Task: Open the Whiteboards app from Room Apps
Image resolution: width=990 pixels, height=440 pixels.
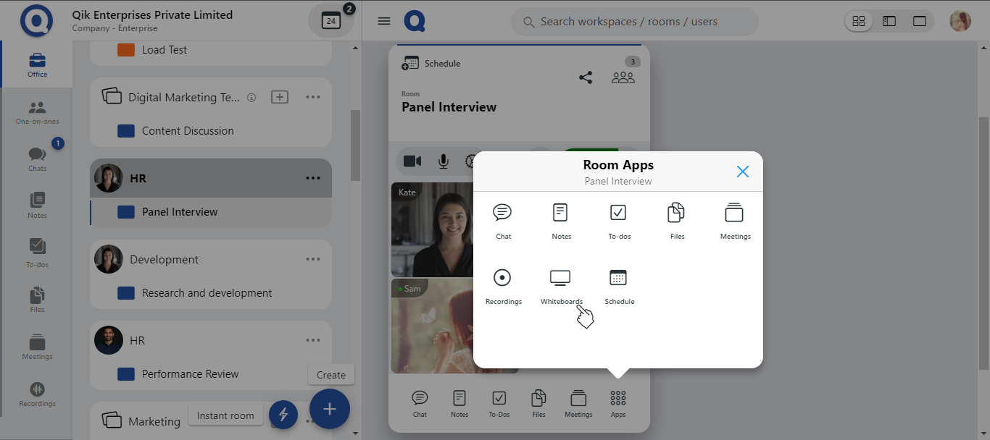Action: tap(561, 284)
